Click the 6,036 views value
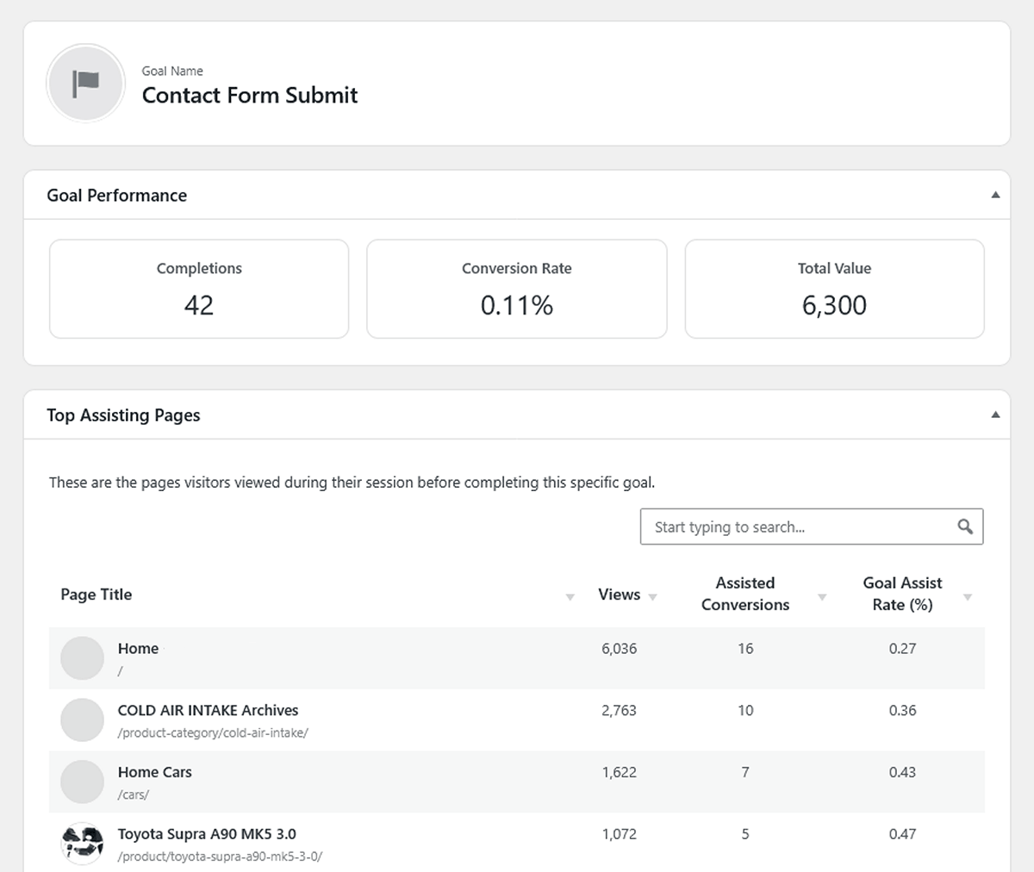1034x872 pixels. tap(619, 649)
